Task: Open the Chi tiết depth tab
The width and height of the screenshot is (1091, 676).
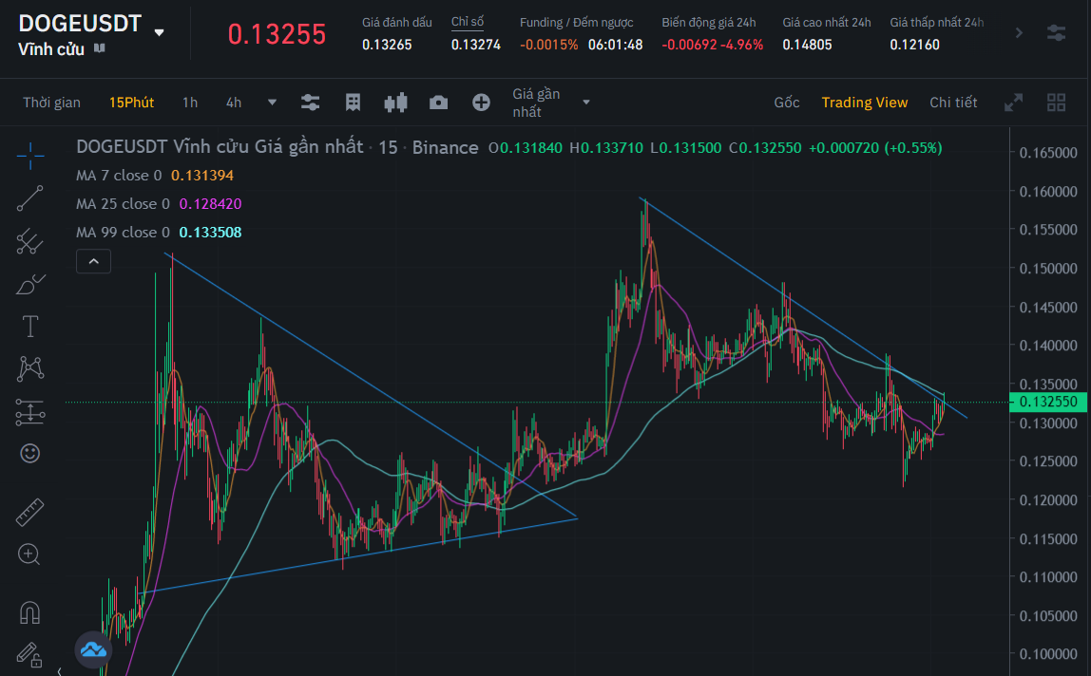Action: pos(953,103)
